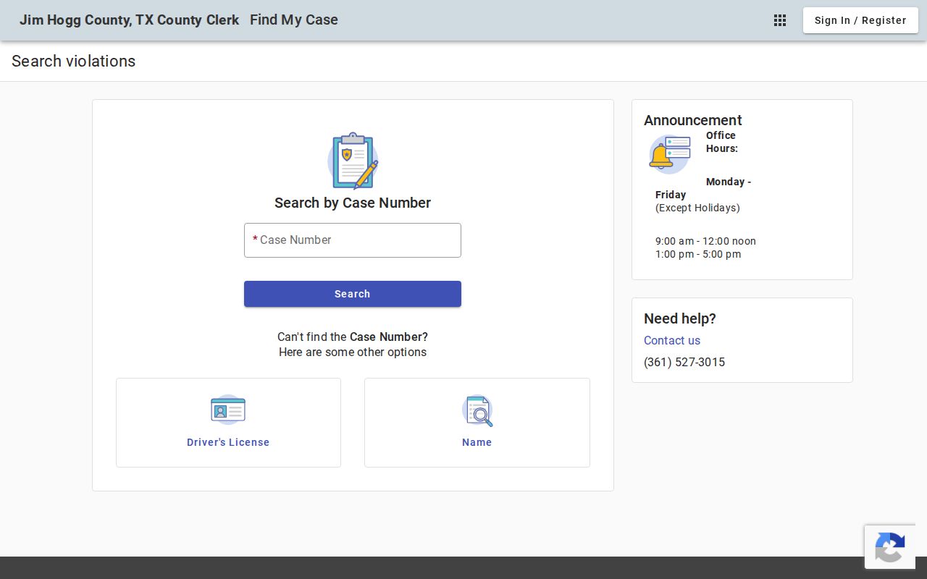The height and width of the screenshot is (579, 927).
Task: Click the (Except Holidays) text
Action: (697, 208)
